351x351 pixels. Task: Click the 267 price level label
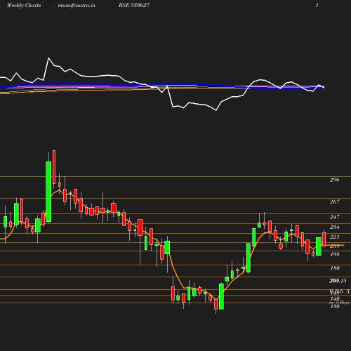[x=335, y=201]
